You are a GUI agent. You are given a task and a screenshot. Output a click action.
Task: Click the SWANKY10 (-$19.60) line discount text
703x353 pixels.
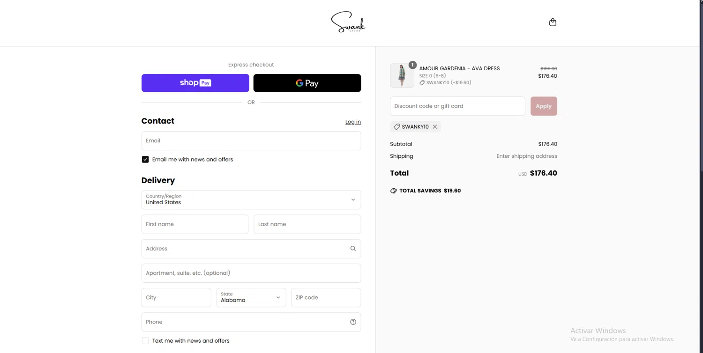(x=449, y=83)
